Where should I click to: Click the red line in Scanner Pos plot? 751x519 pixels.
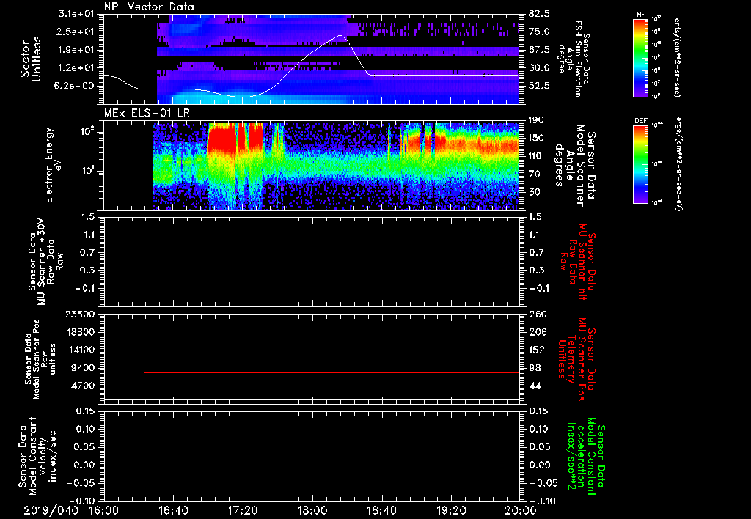click(x=331, y=372)
